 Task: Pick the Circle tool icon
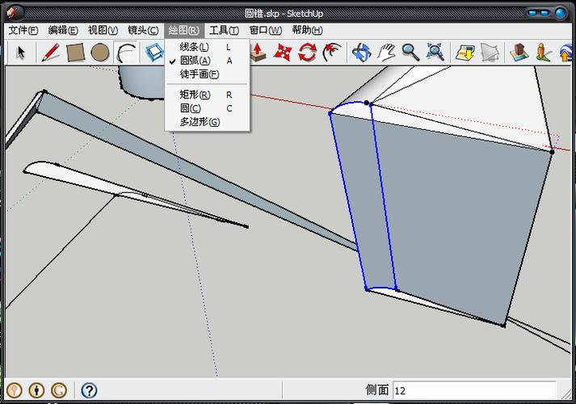coord(100,53)
